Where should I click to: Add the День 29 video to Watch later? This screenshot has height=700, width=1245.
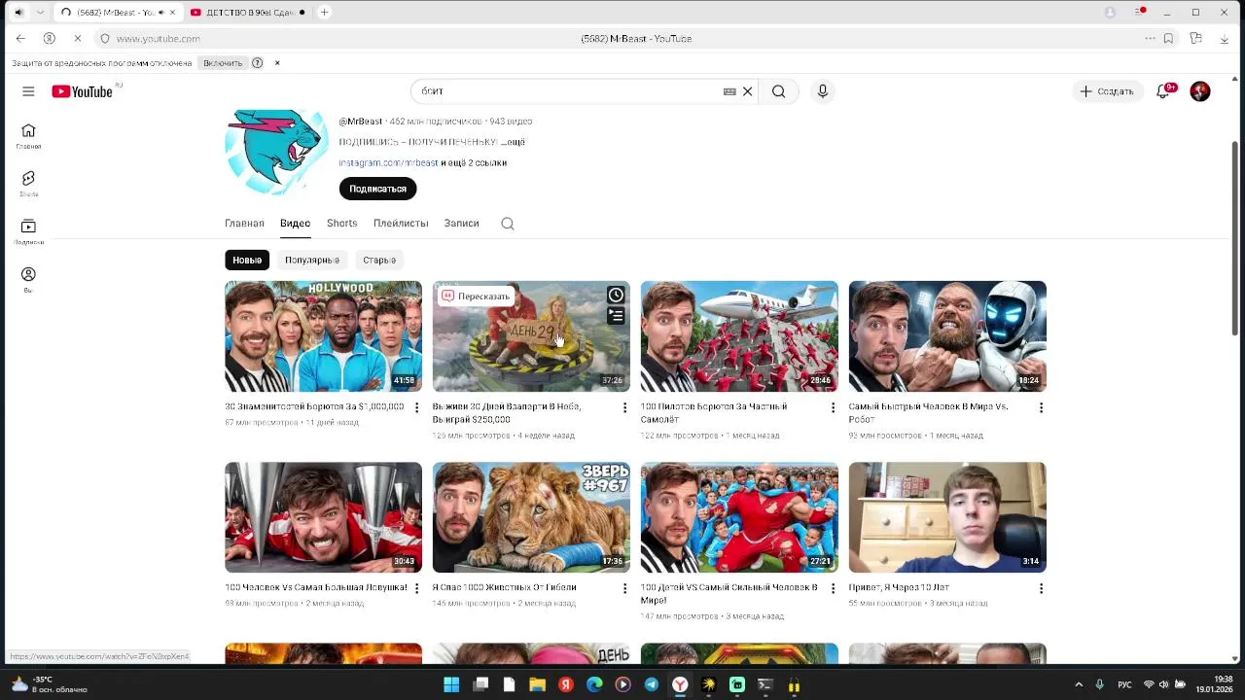(616, 295)
